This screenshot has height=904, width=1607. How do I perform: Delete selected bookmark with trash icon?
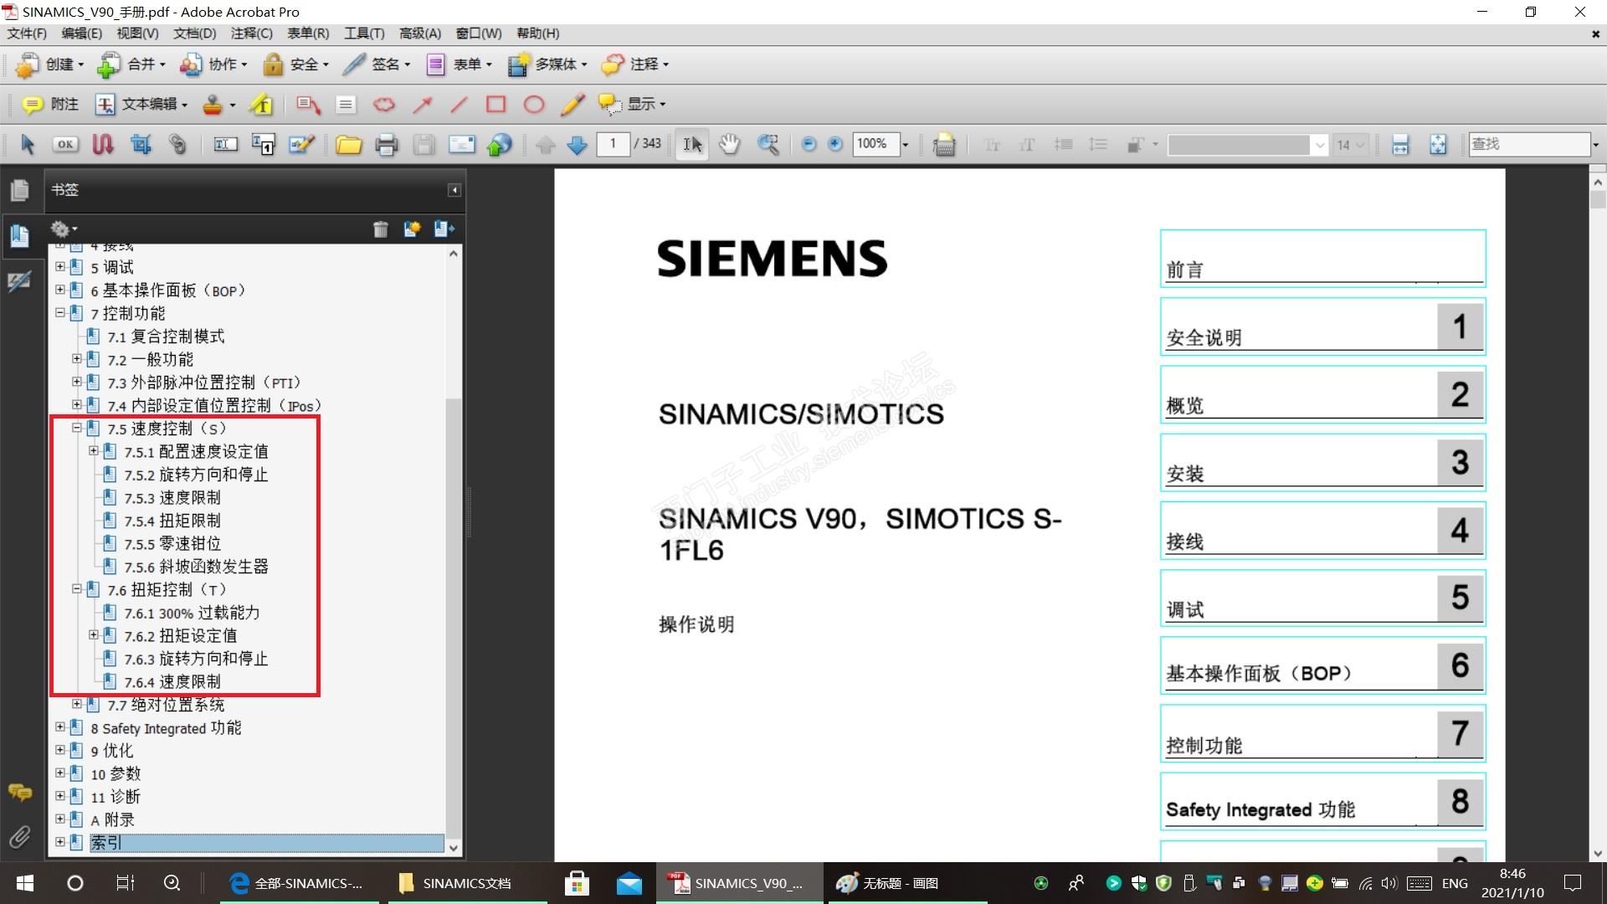[381, 229]
